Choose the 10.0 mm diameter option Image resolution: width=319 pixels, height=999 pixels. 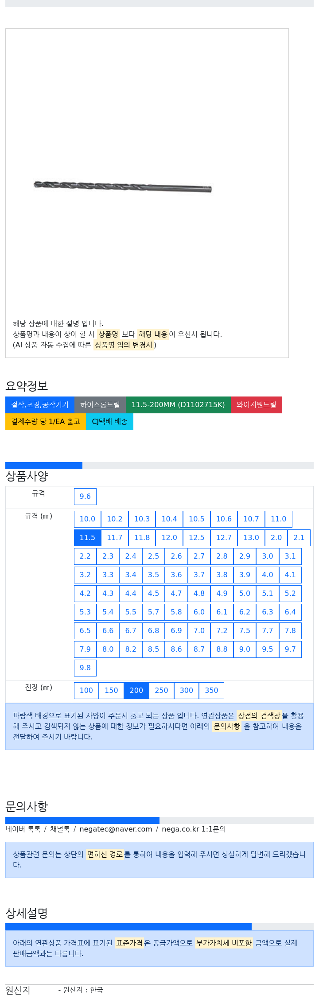pyautogui.click(x=87, y=519)
